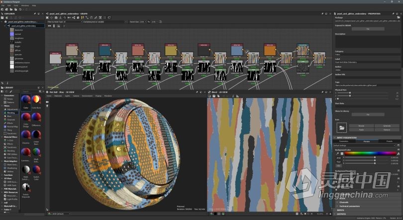The height and width of the screenshot is (220, 403).
Task: Collapse the Mesh Adaptive category in Library
Action: tap(2, 161)
